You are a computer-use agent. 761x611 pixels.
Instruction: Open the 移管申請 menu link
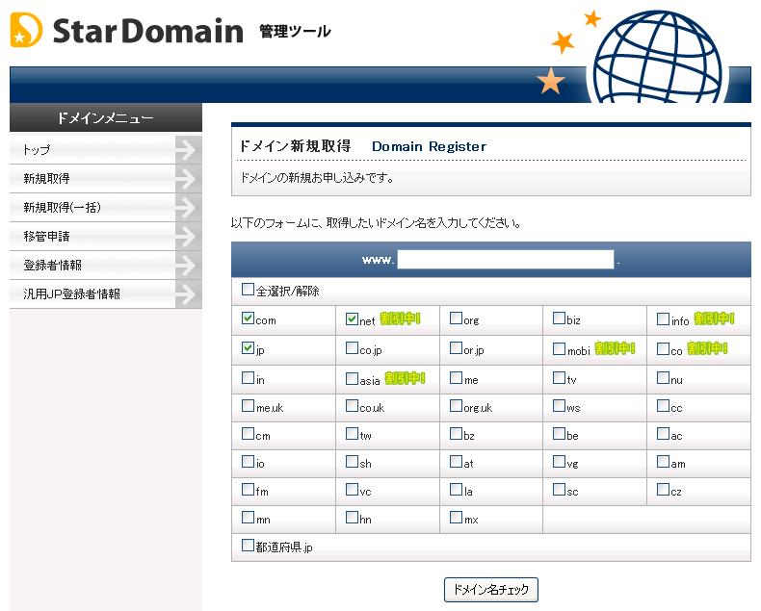click(x=46, y=237)
